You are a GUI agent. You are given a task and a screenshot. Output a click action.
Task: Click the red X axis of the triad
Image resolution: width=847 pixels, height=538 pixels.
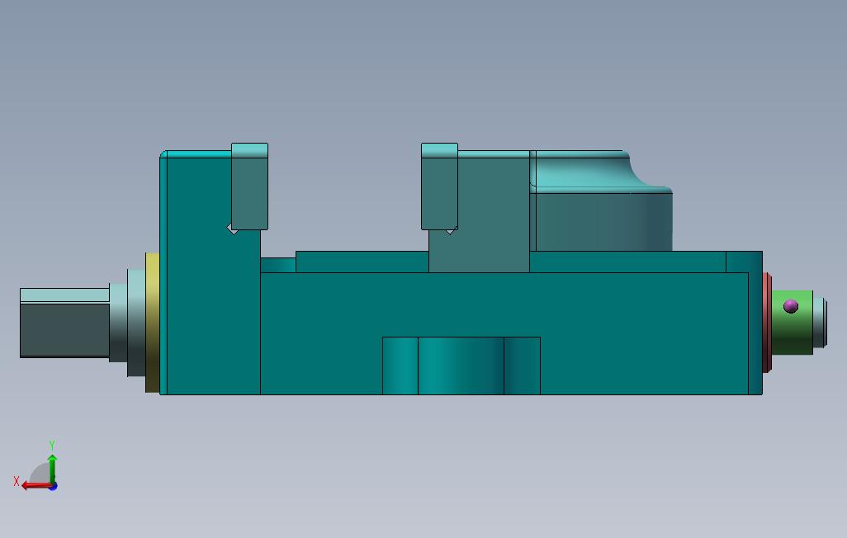click(x=35, y=486)
